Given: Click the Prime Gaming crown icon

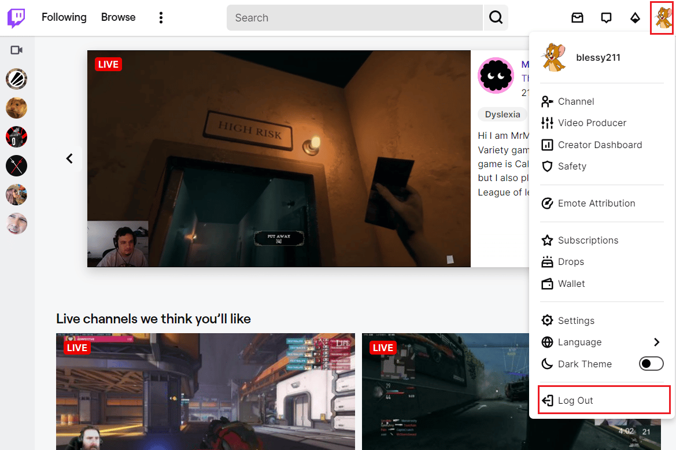Looking at the screenshot, I should [635, 17].
